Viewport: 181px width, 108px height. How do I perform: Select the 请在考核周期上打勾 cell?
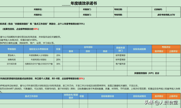pyautogui.click(x=166, y=15)
